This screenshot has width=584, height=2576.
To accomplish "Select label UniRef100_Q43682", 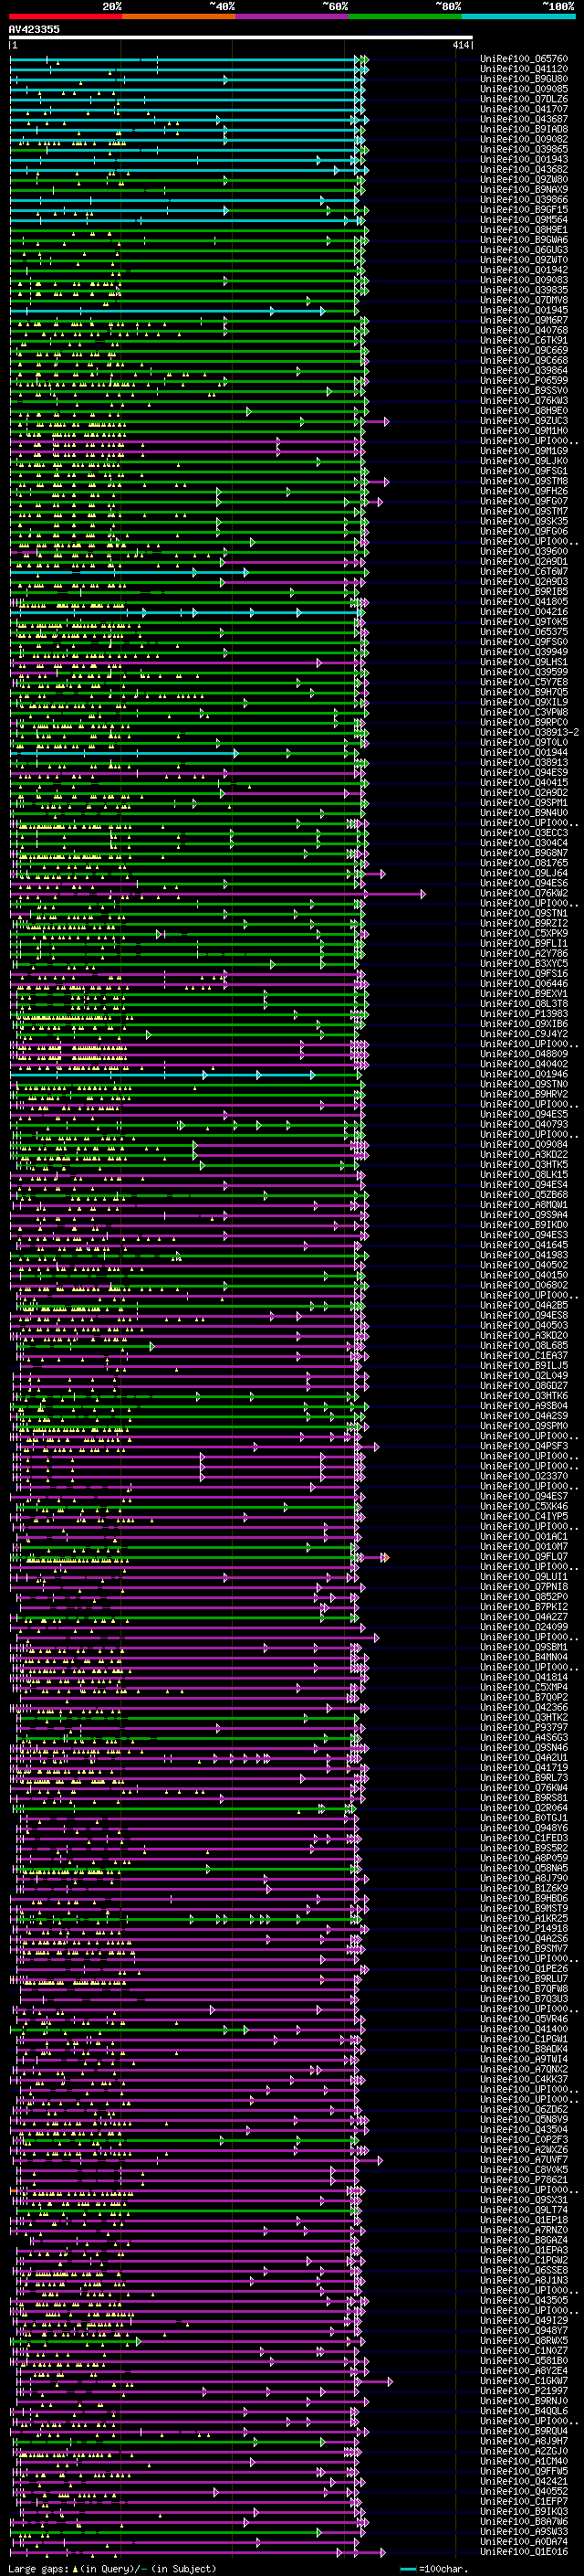I will (x=524, y=169).
